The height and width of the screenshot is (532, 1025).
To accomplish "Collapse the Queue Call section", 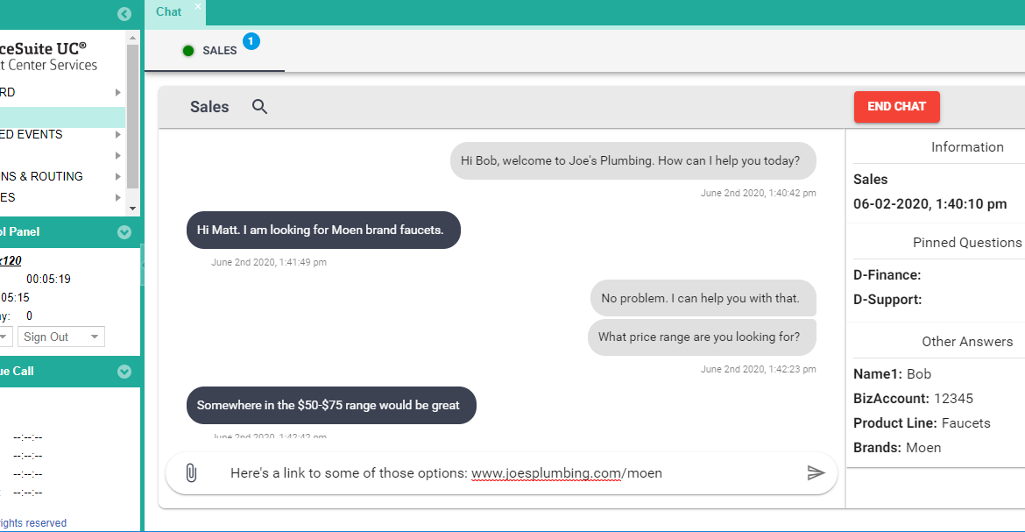I will (124, 372).
